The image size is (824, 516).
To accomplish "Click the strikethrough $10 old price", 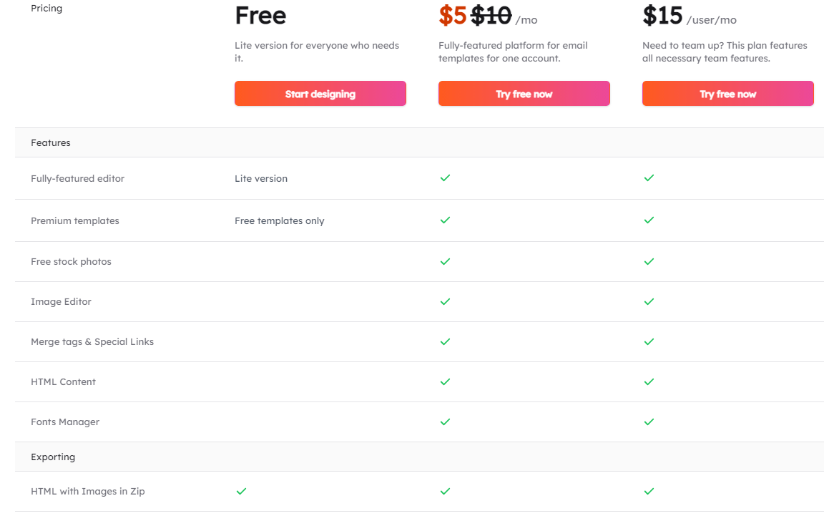I will 489,14.
